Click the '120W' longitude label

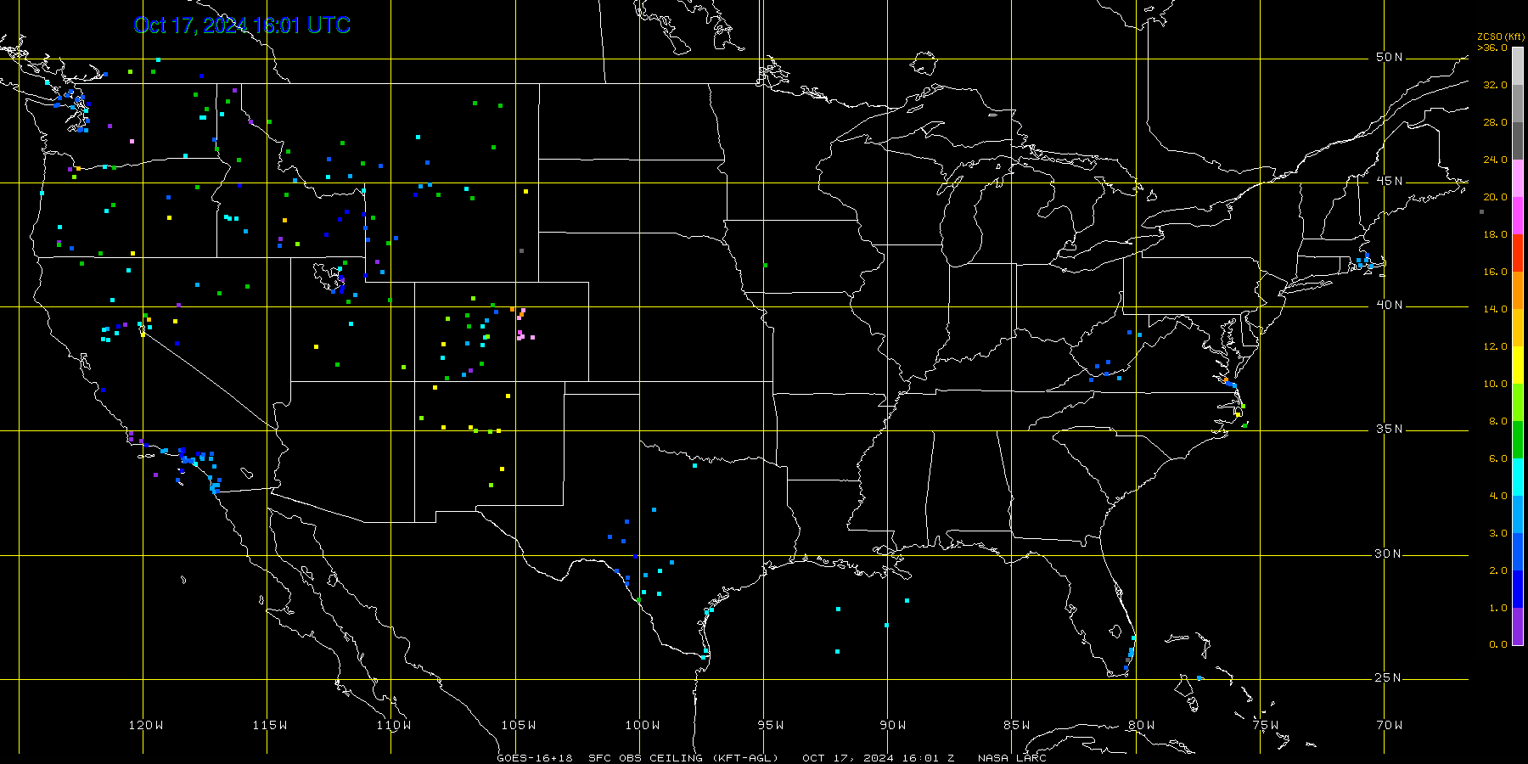point(146,725)
